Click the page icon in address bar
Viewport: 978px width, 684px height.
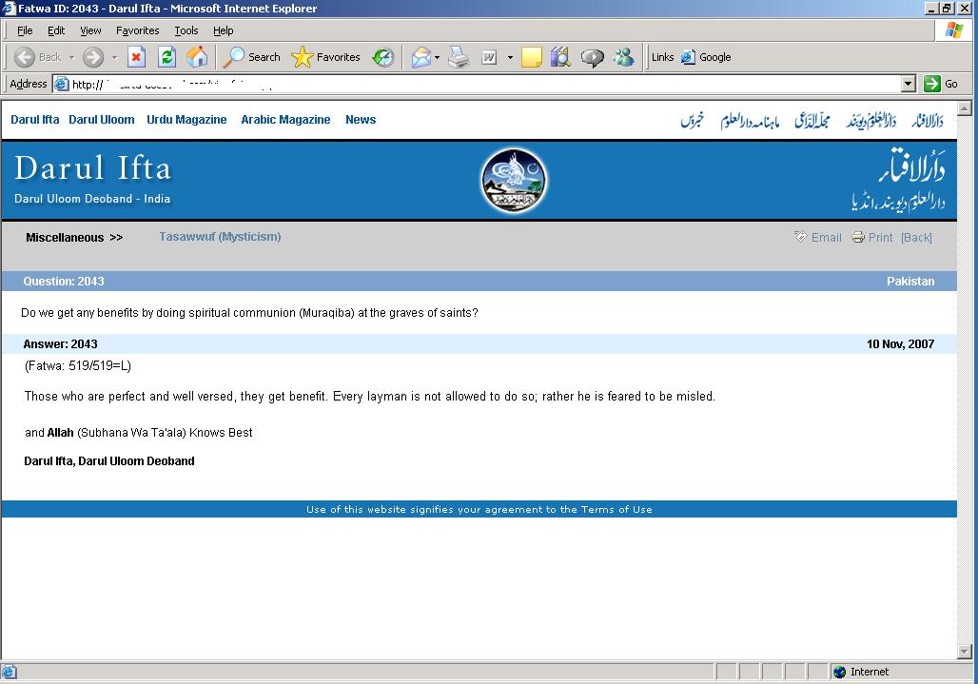click(61, 84)
